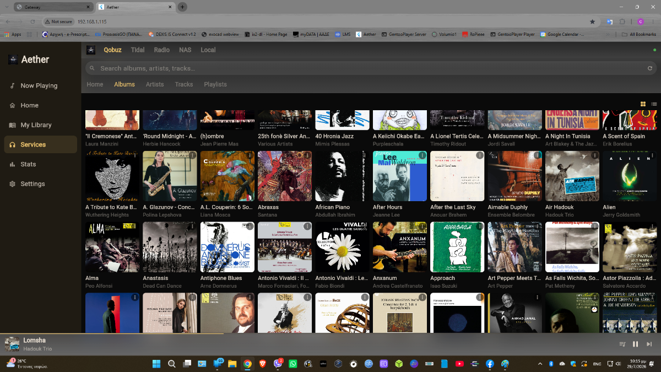Skip to the next track

click(x=649, y=344)
